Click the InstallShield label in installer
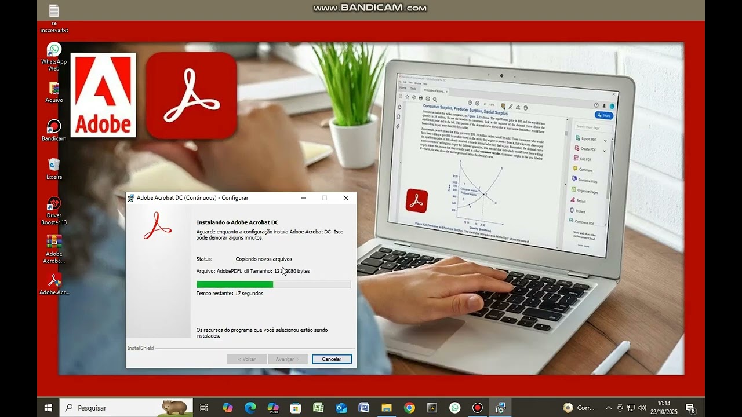 click(x=141, y=348)
